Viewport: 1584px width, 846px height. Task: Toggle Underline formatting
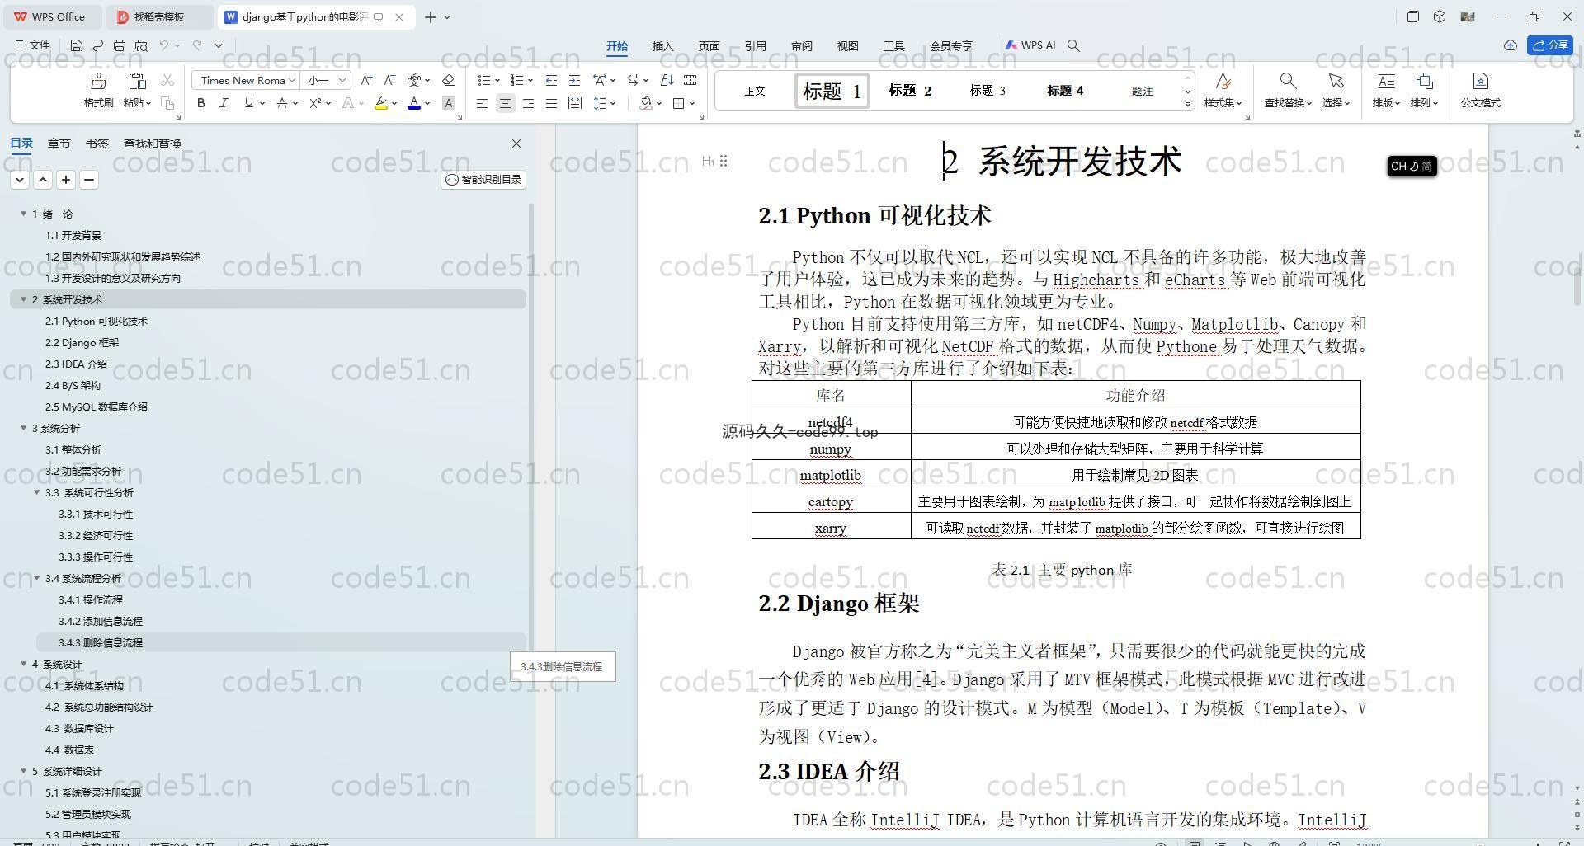click(248, 103)
